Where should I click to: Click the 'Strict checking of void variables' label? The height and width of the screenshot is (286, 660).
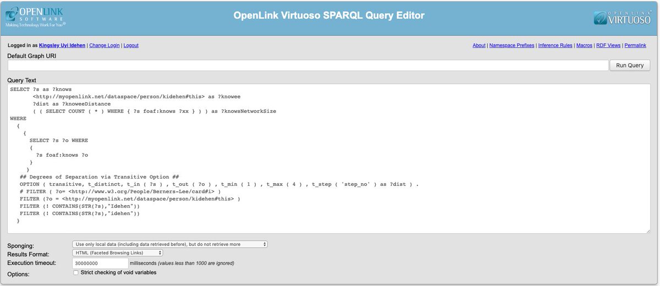[119, 273]
